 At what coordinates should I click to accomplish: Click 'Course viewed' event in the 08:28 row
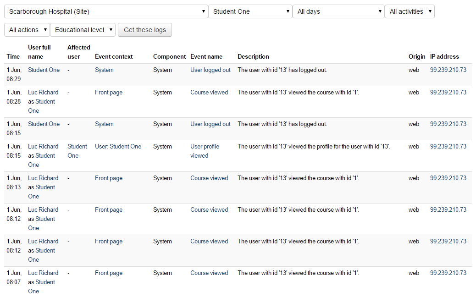click(x=209, y=93)
